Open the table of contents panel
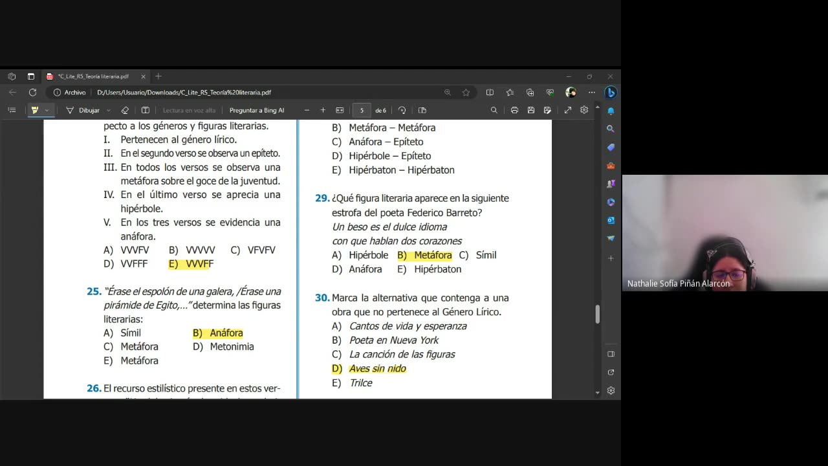Screen dimensions: 828x466 click(12, 110)
